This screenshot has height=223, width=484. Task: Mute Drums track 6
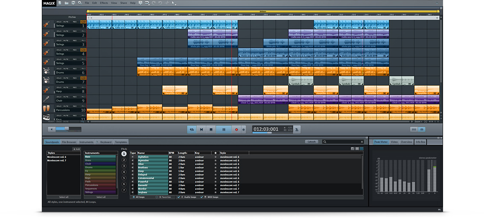(66, 69)
